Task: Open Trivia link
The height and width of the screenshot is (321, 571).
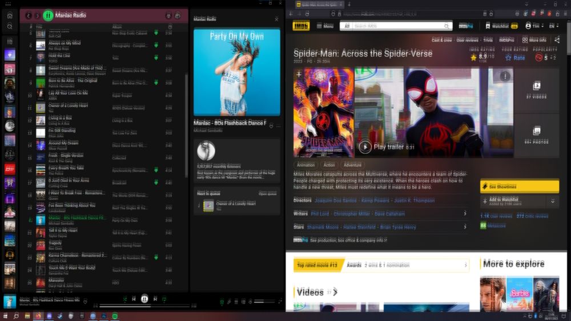Action: (488, 40)
